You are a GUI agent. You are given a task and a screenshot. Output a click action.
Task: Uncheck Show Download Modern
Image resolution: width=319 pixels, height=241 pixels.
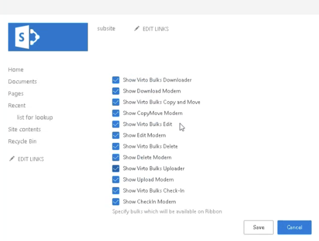pos(116,91)
